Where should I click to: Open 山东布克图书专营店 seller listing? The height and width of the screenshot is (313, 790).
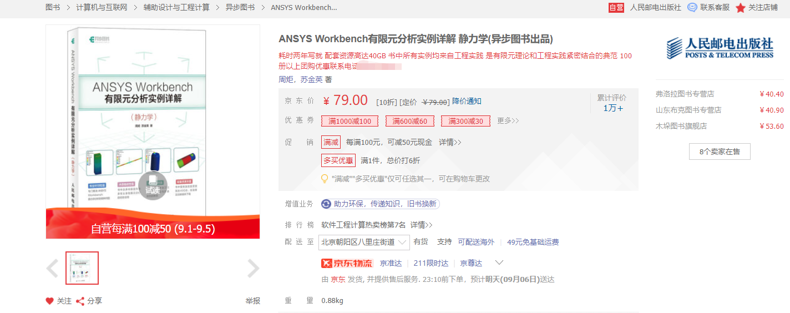tap(688, 110)
